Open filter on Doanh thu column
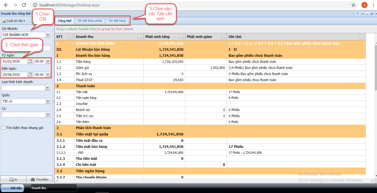The width and height of the screenshot is (377, 193). (139, 37)
